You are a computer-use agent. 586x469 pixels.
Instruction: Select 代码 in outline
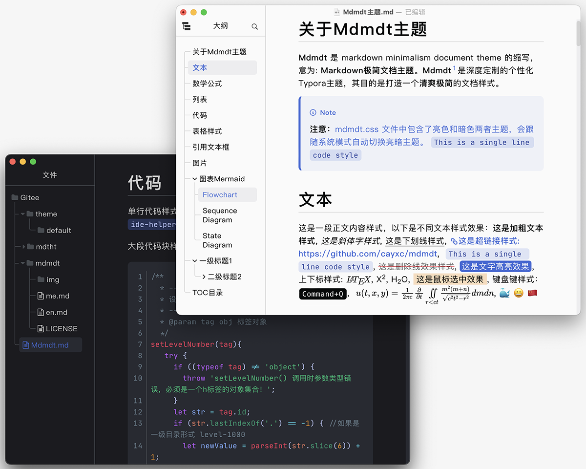click(x=200, y=115)
